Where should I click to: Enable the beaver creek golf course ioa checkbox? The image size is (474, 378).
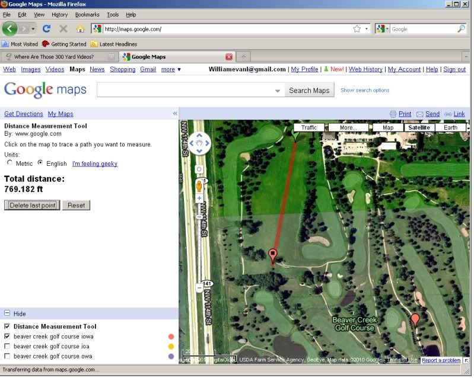pos(7,346)
